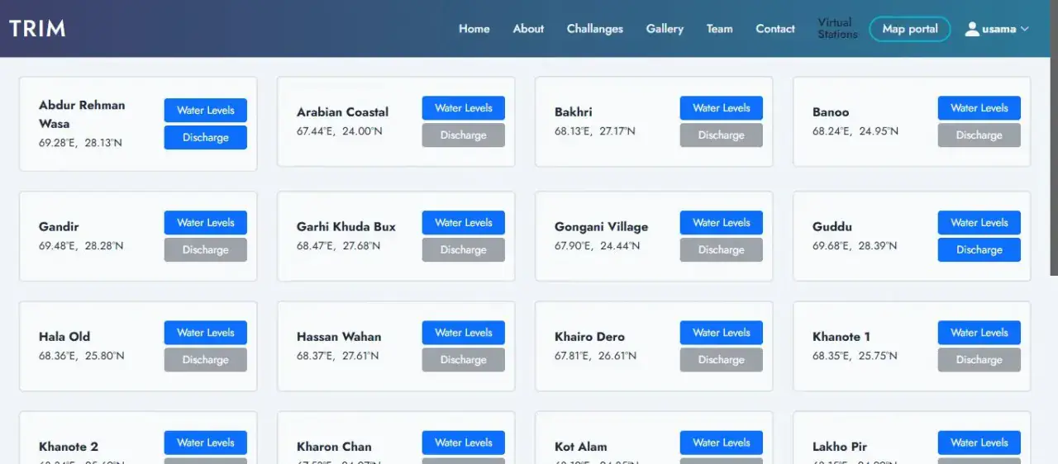Open Discharge for Guddu station

click(x=979, y=250)
